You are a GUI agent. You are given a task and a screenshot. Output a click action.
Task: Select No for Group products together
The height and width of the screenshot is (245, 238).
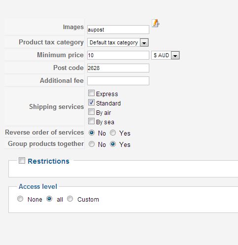point(92,144)
